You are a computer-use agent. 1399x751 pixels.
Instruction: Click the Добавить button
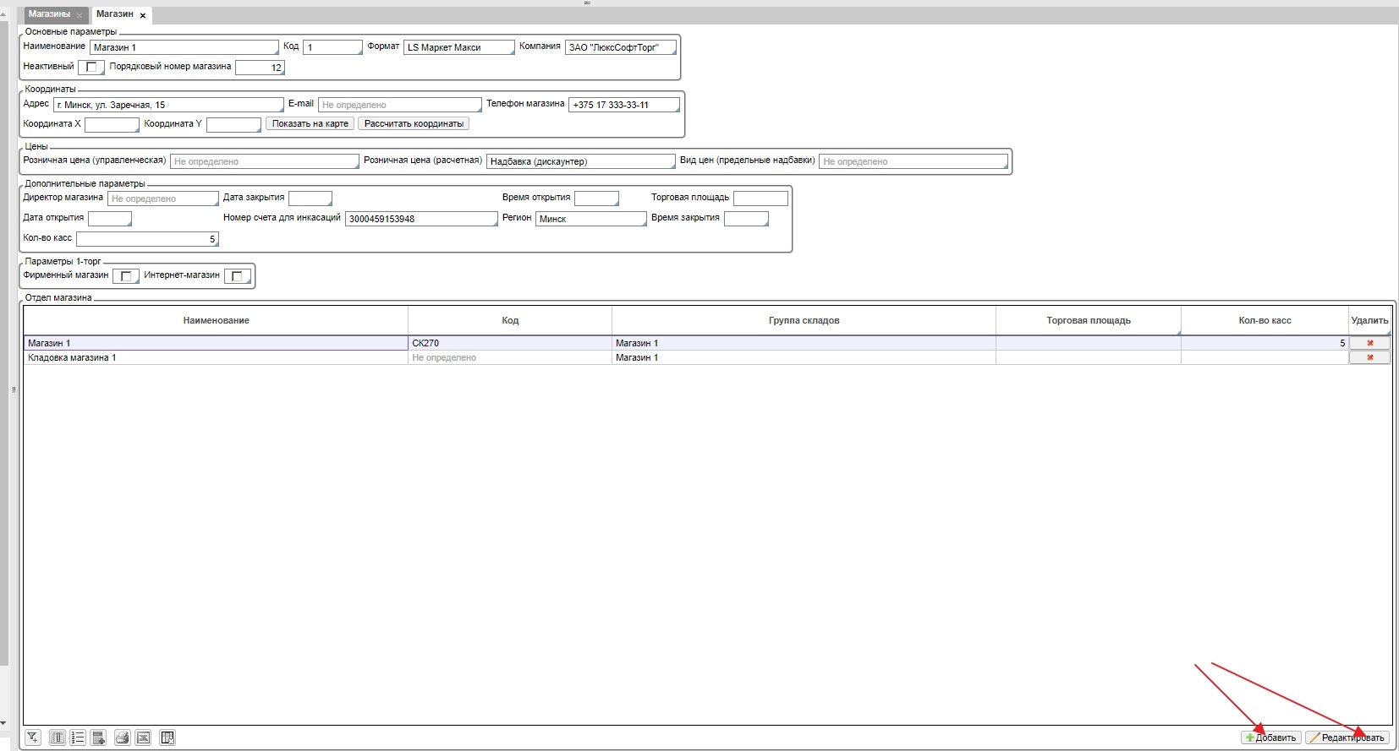point(1271,737)
